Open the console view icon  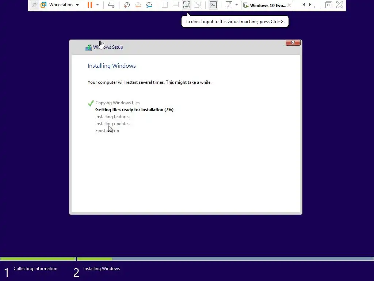tap(213, 5)
